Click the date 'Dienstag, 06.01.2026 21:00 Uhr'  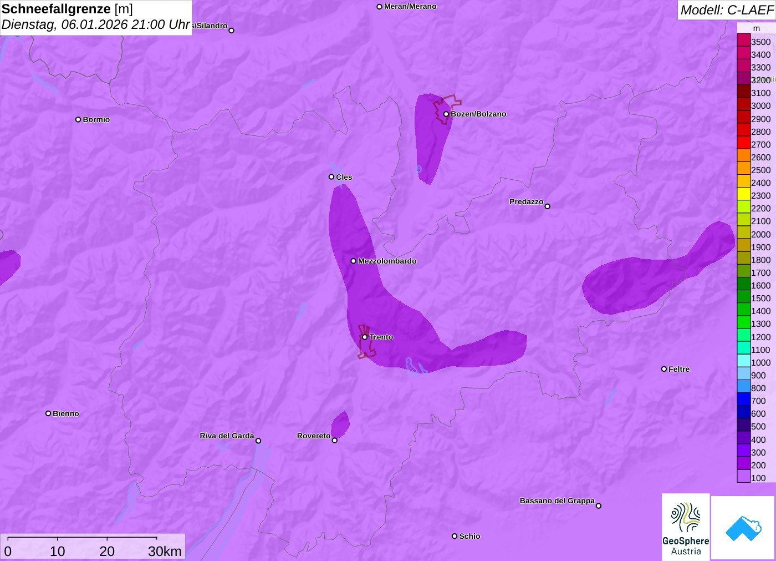coord(96,24)
